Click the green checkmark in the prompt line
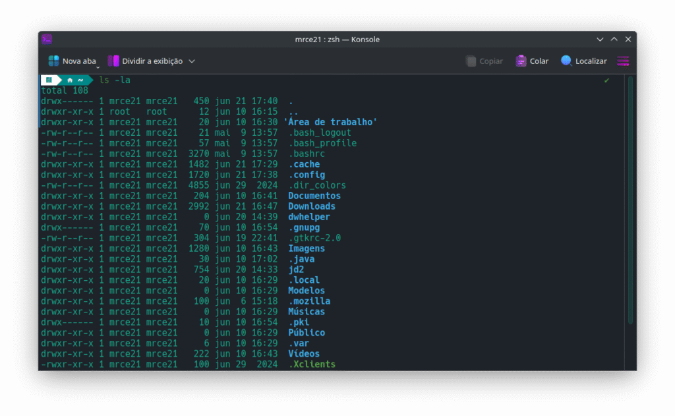675x416 pixels. pyautogui.click(x=606, y=79)
